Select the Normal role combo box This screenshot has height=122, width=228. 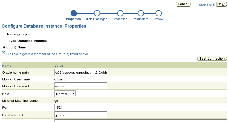pos(65,94)
